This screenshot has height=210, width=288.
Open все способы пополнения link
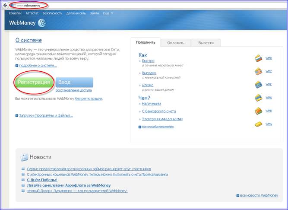click(x=158, y=127)
